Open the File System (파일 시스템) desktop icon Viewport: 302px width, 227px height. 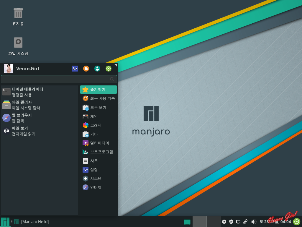(18, 46)
